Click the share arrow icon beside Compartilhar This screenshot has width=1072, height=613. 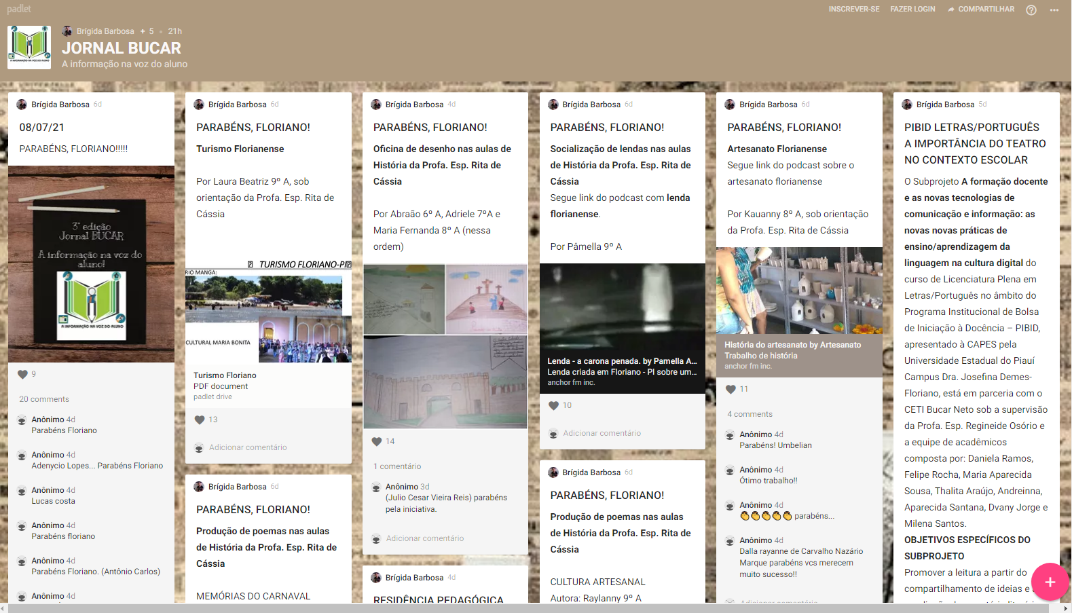click(951, 10)
